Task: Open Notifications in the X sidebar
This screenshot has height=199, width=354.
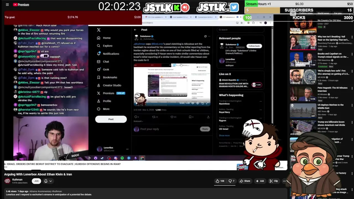Action: 108,54
